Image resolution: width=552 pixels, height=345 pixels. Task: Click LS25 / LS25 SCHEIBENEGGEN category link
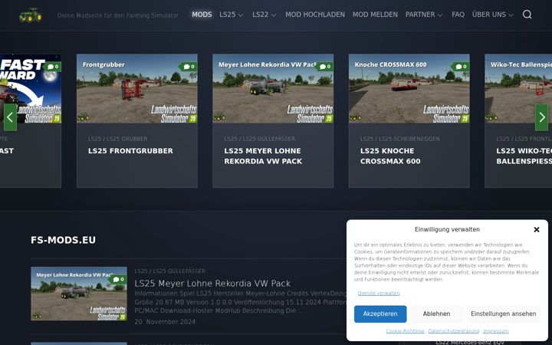(400, 139)
